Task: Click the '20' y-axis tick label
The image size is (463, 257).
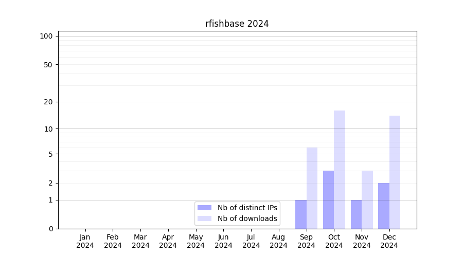Action: (48, 102)
